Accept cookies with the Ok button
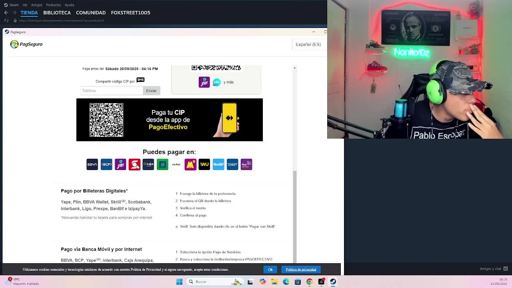 [x=270, y=270]
